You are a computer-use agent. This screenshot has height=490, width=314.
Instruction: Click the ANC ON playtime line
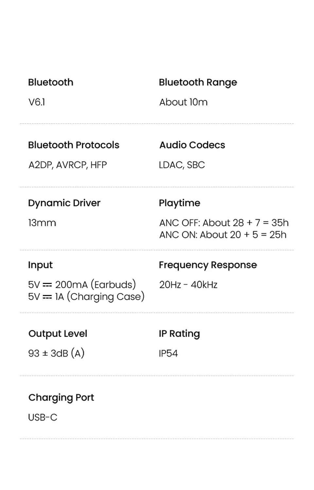pyautogui.click(x=222, y=235)
